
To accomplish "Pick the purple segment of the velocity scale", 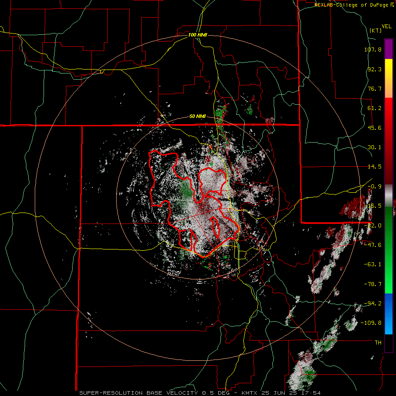I will (x=389, y=49).
